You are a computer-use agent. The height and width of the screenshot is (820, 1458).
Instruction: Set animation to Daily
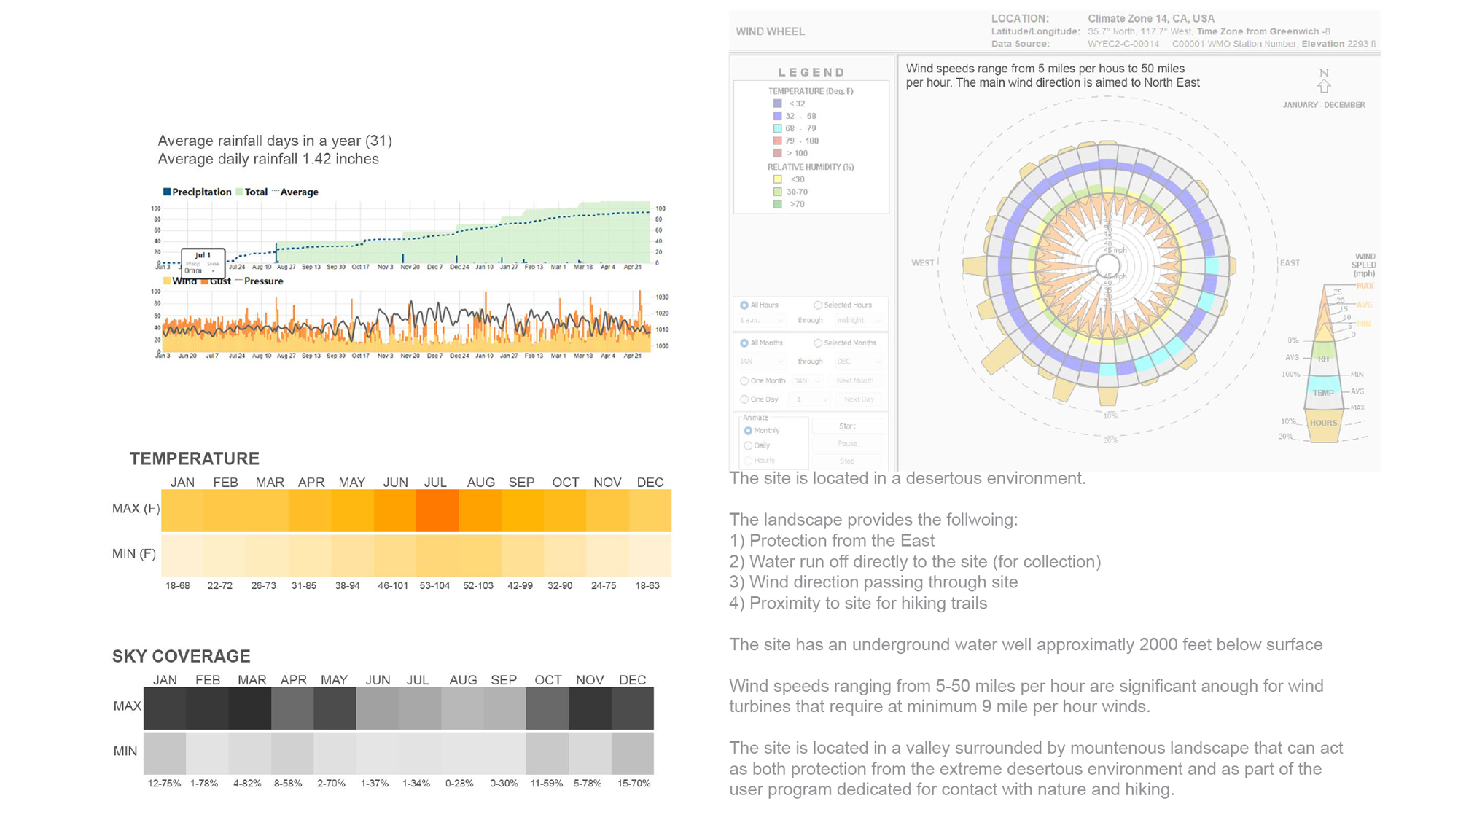748,445
